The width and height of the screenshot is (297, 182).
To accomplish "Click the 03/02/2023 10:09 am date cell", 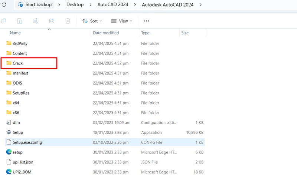I will tap(112, 122).
